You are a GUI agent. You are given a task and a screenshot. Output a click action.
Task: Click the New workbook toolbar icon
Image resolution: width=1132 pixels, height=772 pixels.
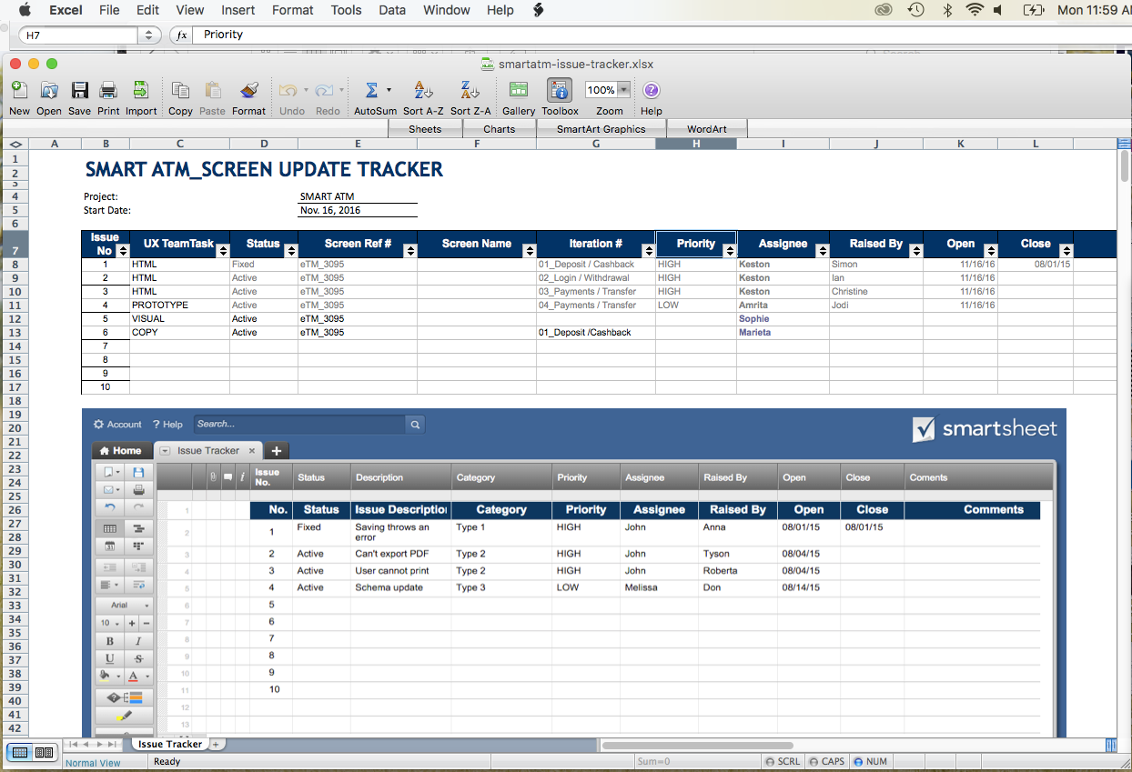coord(19,90)
